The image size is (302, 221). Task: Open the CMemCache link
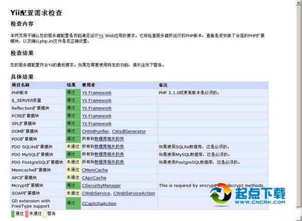click(95, 170)
